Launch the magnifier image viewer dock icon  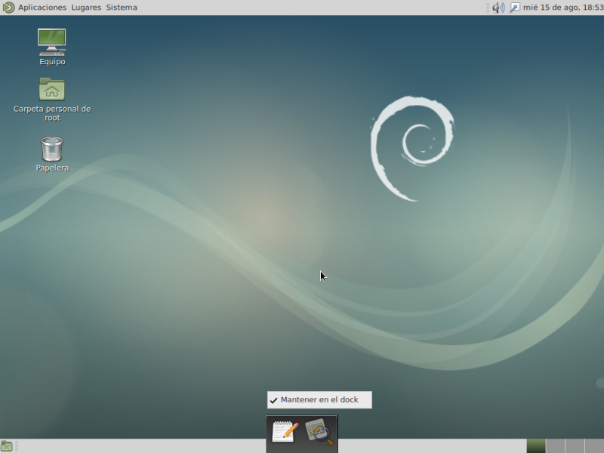coord(319,433)
